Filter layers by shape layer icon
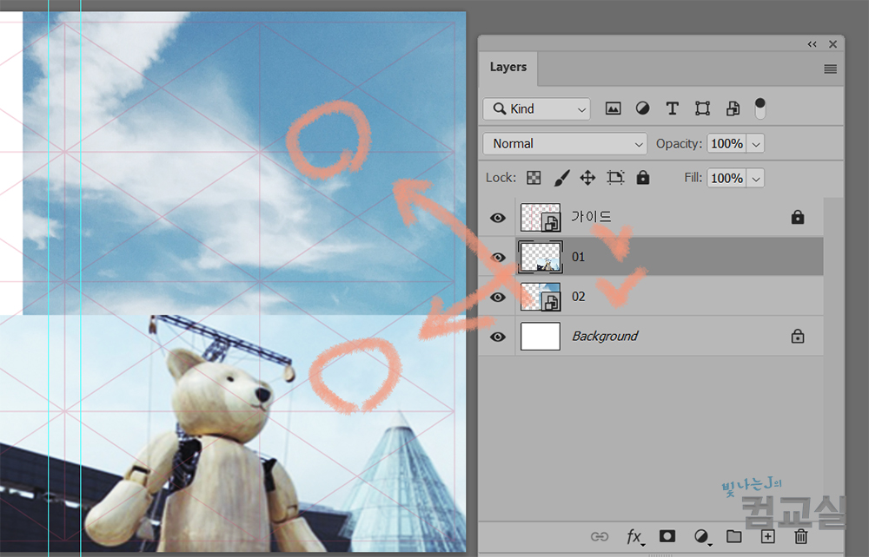 pos(702,108)
